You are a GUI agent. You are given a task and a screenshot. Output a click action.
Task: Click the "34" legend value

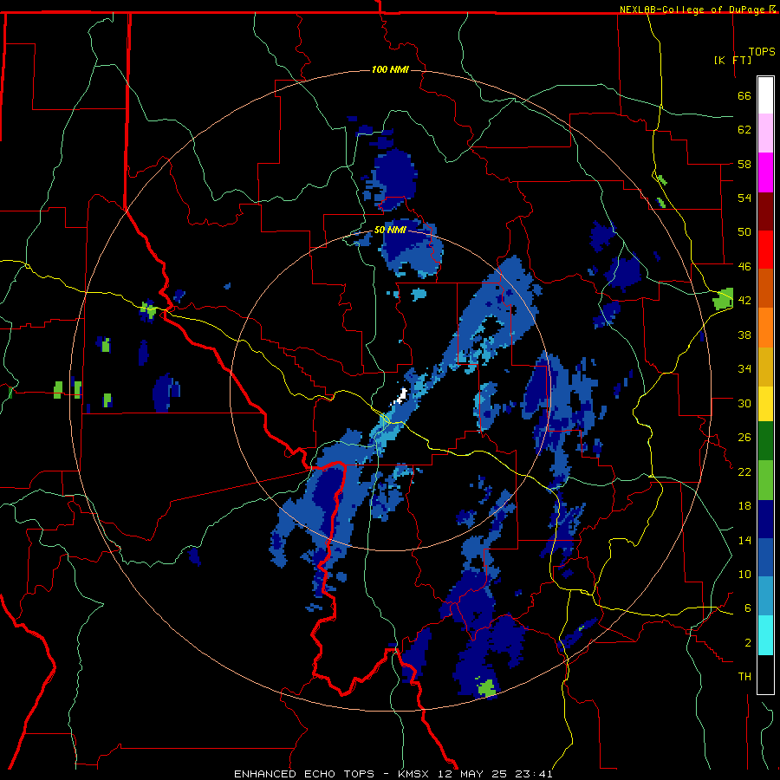click(x=744, y=368)
